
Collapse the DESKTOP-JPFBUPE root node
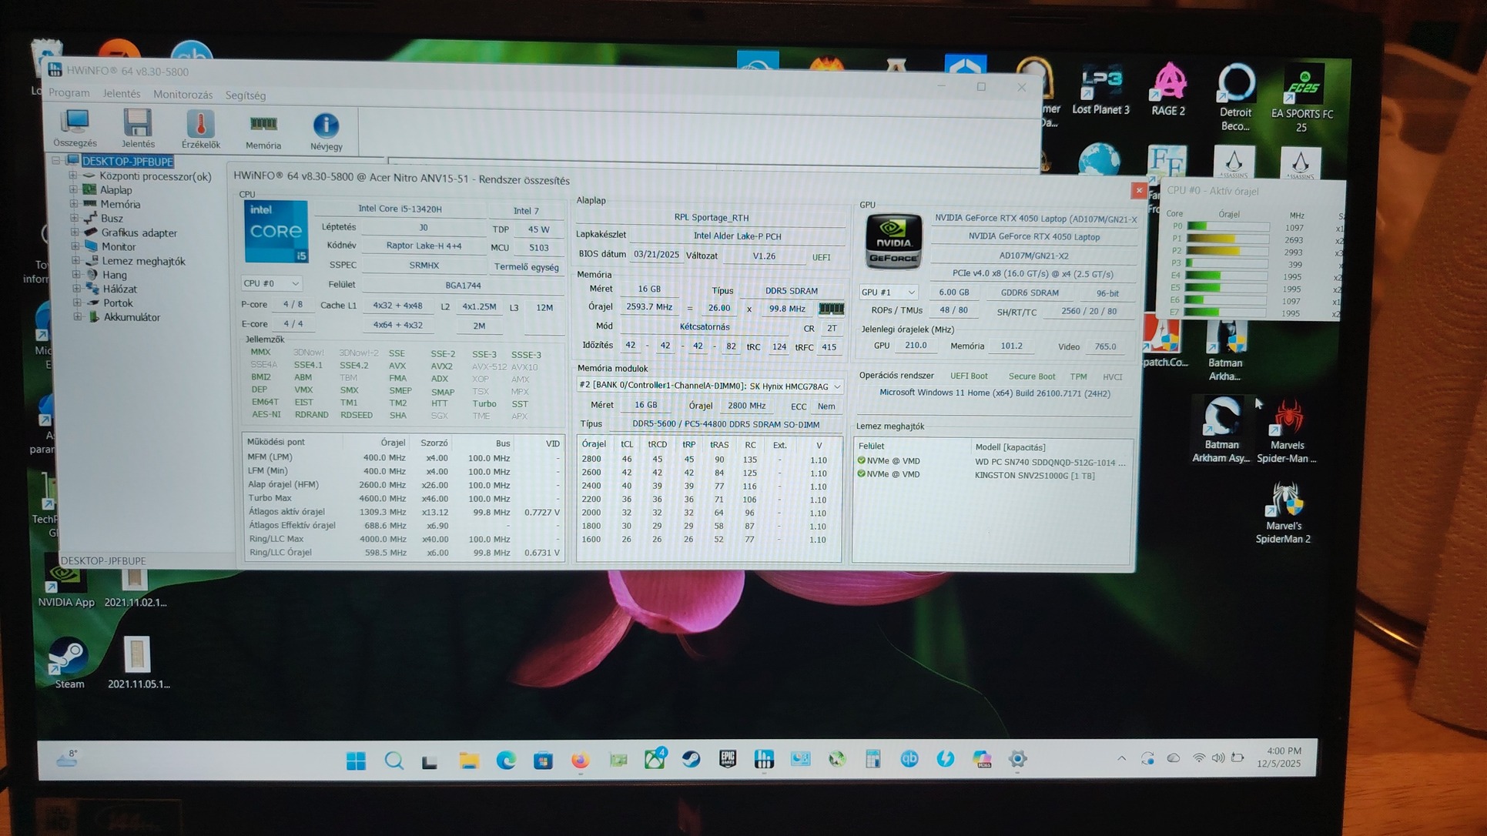coord(55,161)
